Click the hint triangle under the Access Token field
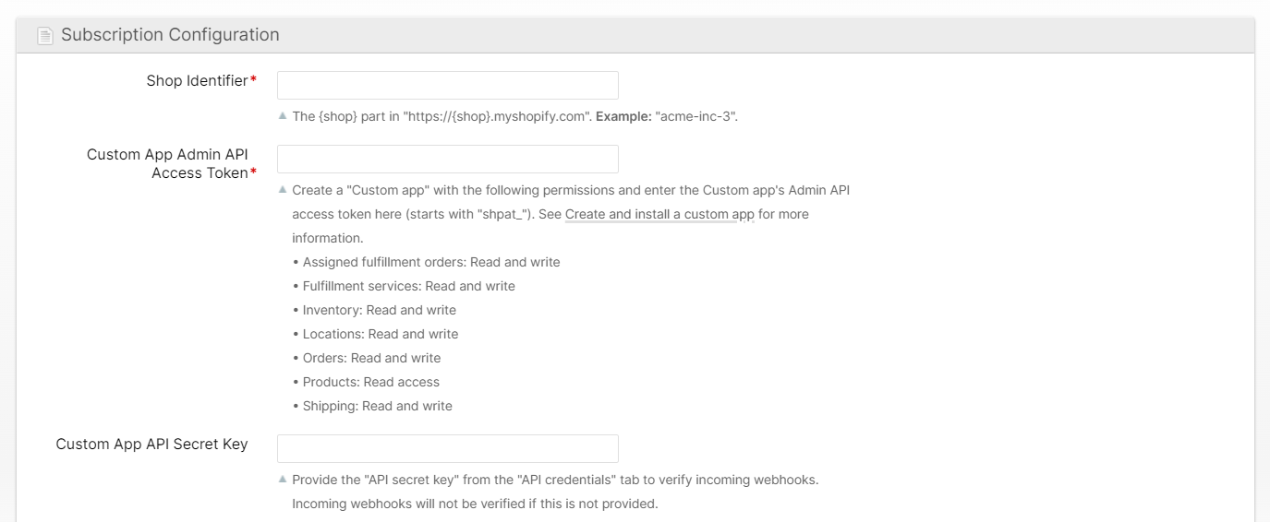1270x522 pixels. pyautogui.click(x=283, y=190)
